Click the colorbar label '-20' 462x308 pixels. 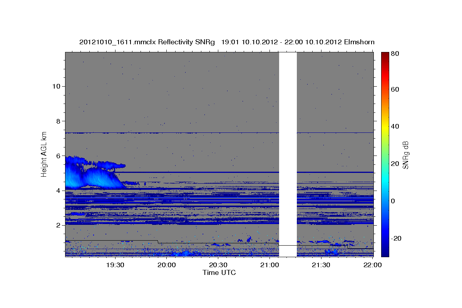[397, 238]
